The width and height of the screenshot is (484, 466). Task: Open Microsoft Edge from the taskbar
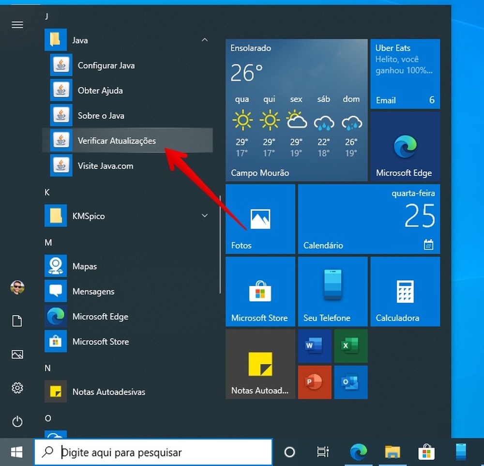point(358,452)
